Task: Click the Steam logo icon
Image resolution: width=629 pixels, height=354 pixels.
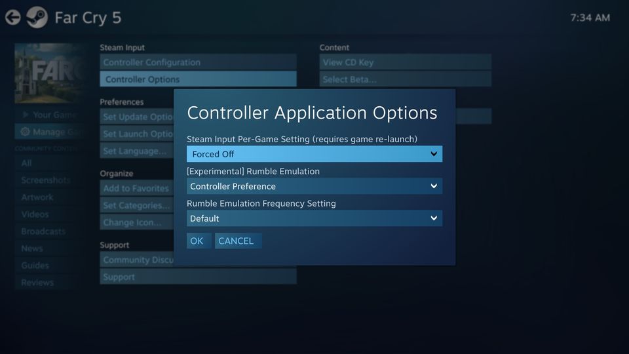Action: tap(37, 18)
